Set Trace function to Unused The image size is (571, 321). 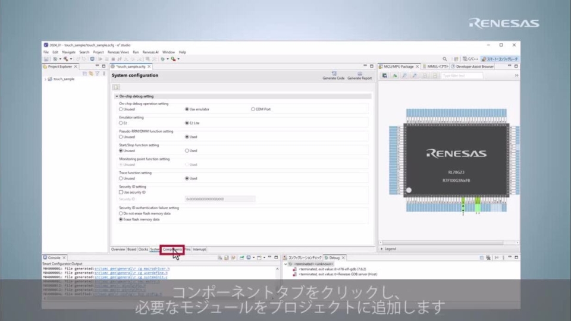[121, 178]
